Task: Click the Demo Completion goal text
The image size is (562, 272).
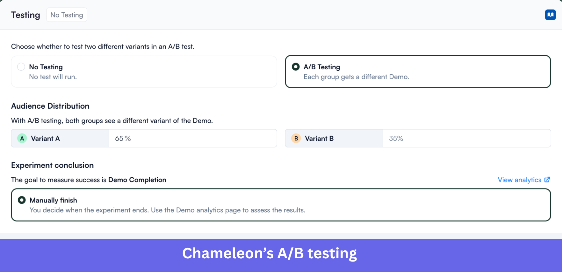Action: click(x=137, y=180)
